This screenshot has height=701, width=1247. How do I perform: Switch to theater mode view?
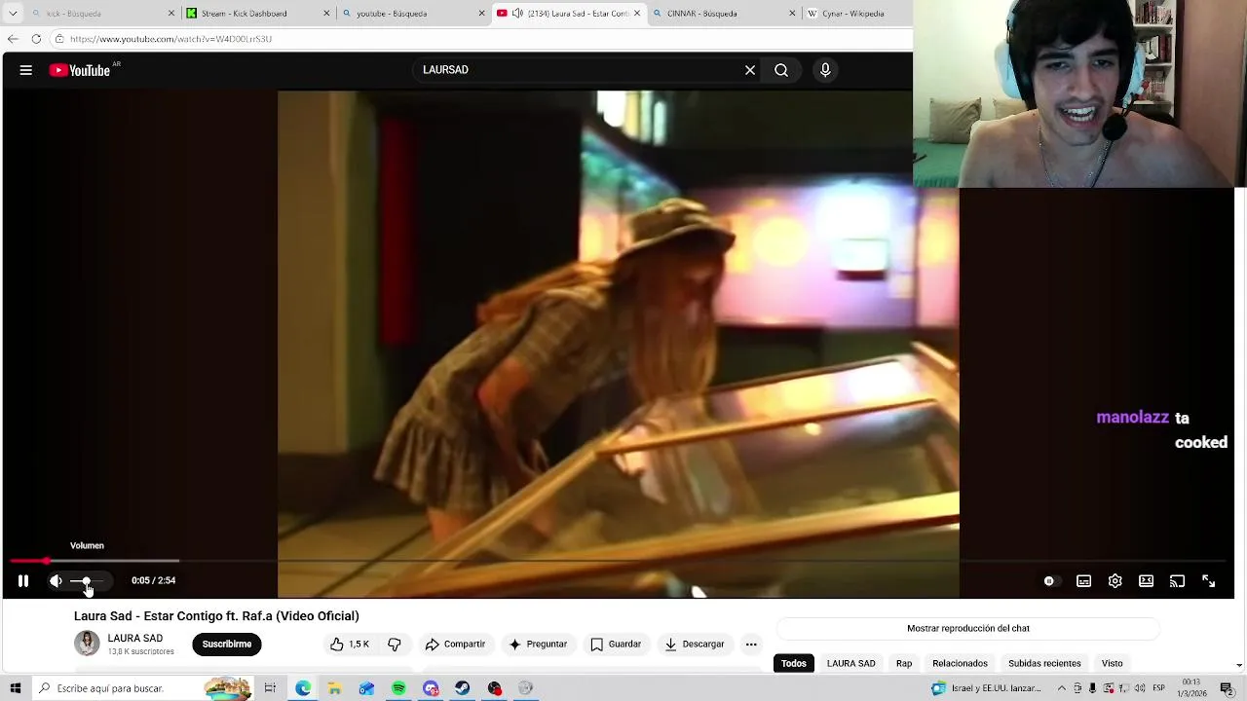pos(1146,581)
